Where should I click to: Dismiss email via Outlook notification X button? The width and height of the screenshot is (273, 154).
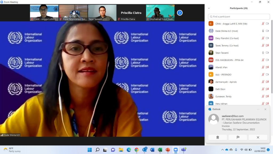(x=258, y=137)
